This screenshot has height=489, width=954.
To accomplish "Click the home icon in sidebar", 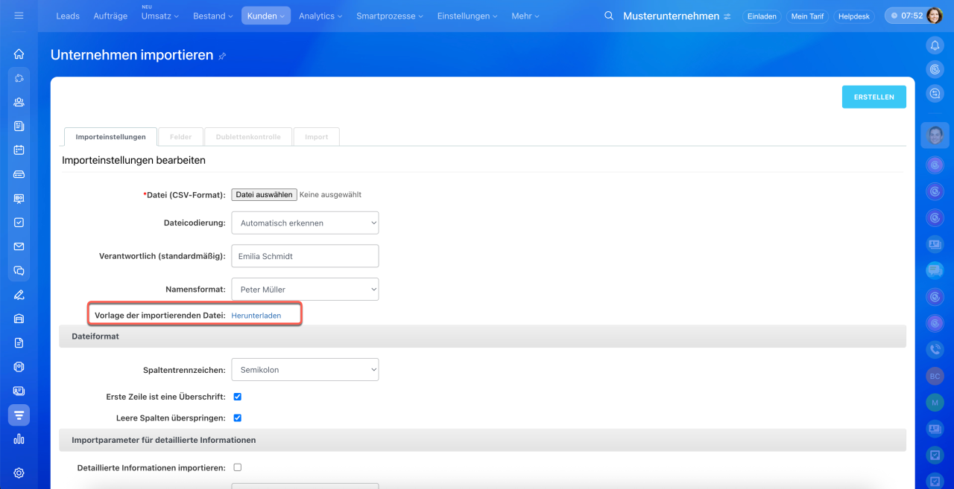I will [x=19, y=54].
